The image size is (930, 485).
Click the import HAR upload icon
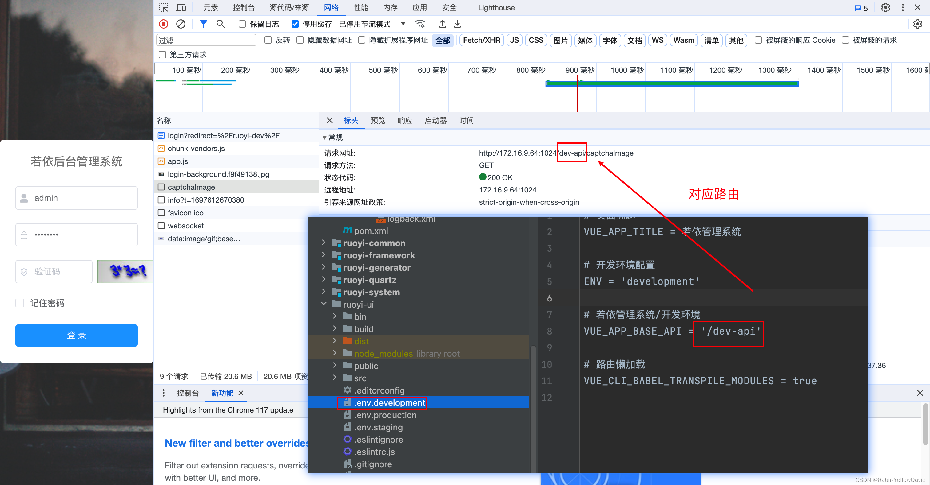click(x=442, y=24)
